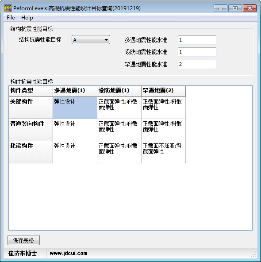The height and width of the screenshot is (262, 261).
Task: Select the 设防地震(1) column header
Action: tap(119, 91)
